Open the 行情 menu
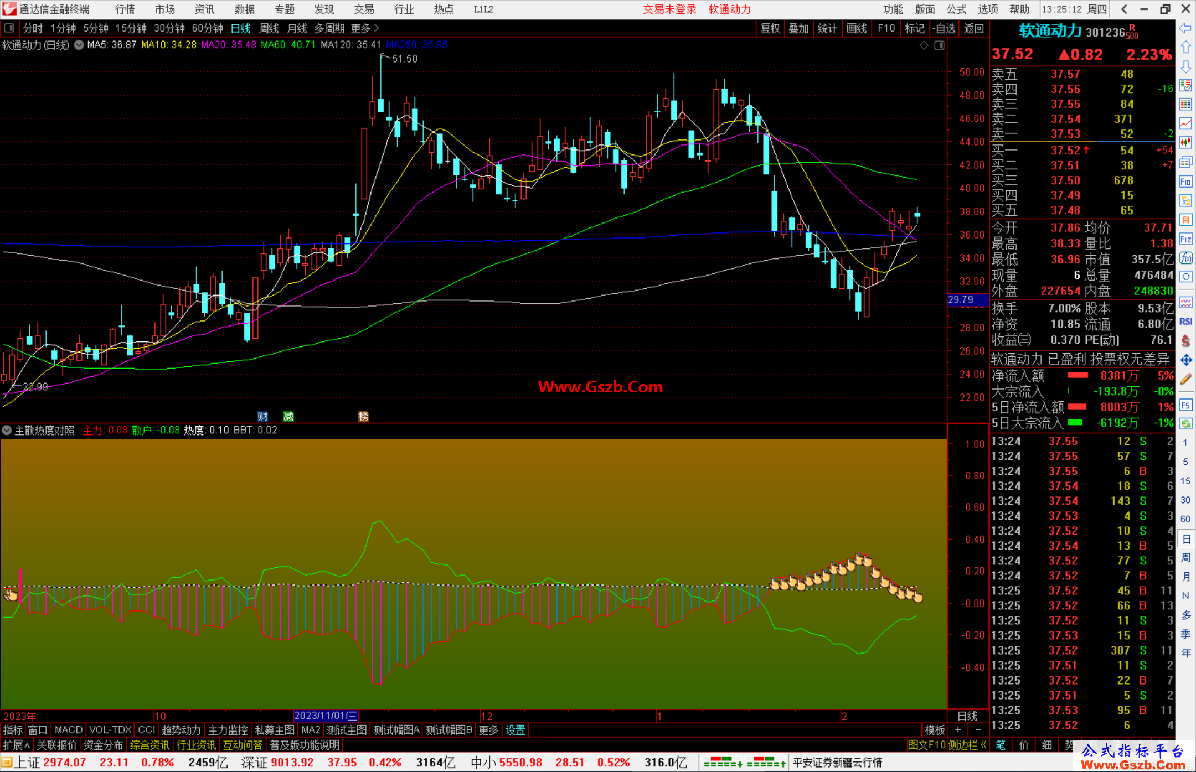Viewport: 1196px width, 772px height. tap(125, 9)
